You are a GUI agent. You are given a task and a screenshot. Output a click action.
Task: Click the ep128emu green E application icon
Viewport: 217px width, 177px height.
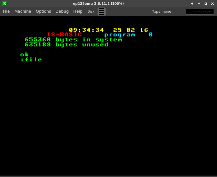5,4
